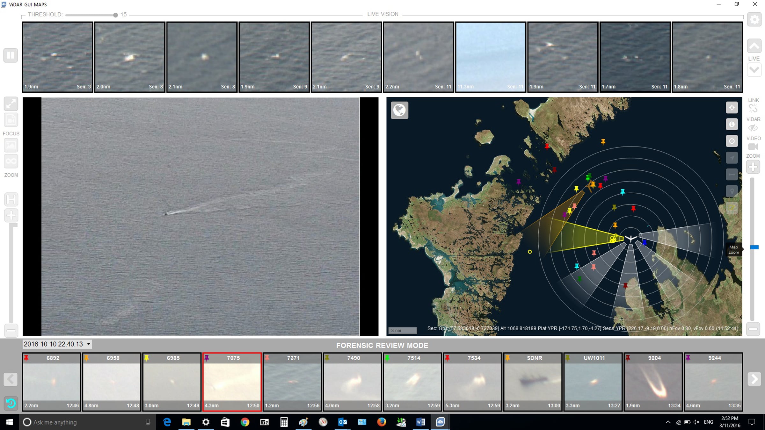Pause the live vision feed
The height and width of the screenshot is (430, 765).
pyautogui.click(x=11, y=55)
